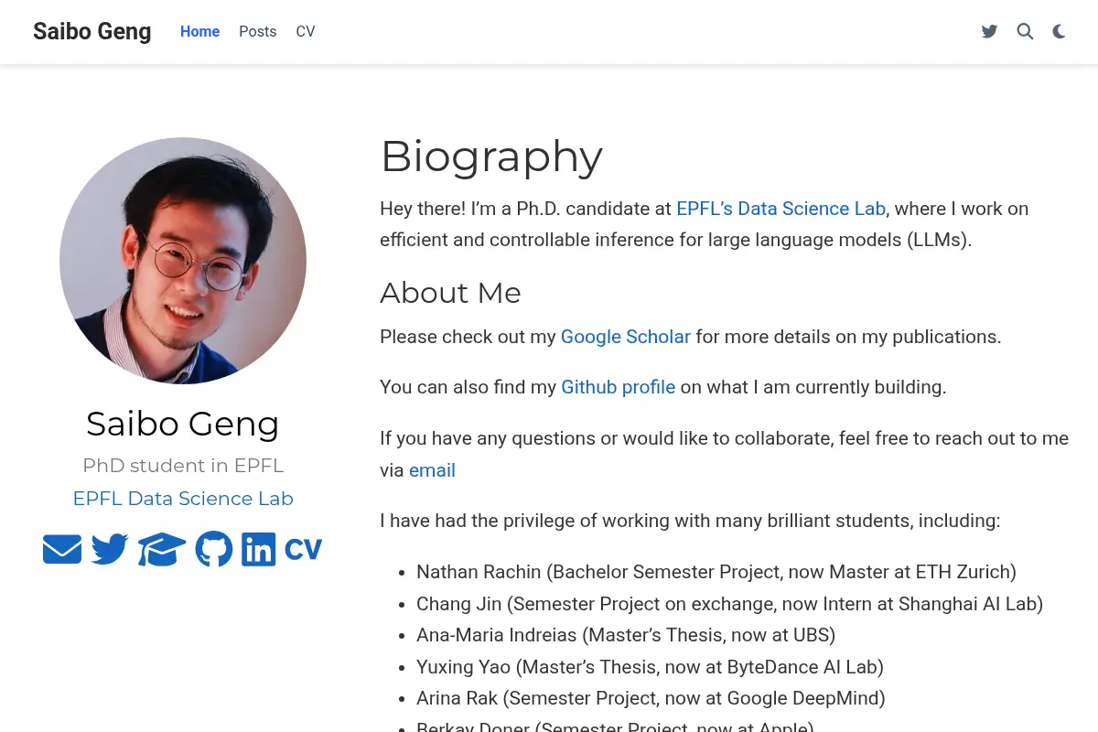Click the envelope email icon under the profile
The width and height of the screenshot is (1098, 732).
click(x=62, y=549)
